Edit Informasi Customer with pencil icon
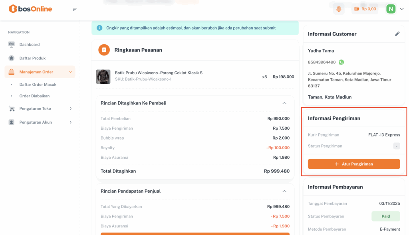The height and width of the screenshot is (235, 409). (x=397, y=34)
